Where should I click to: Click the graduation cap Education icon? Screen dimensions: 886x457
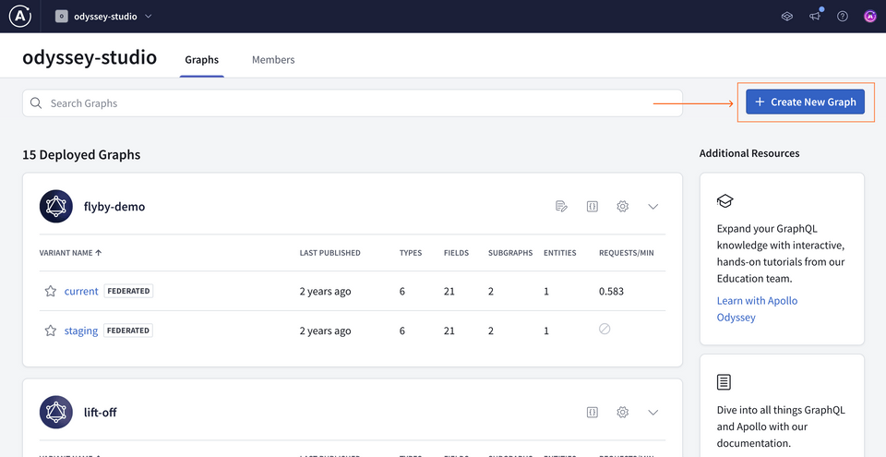pos(725,200)
